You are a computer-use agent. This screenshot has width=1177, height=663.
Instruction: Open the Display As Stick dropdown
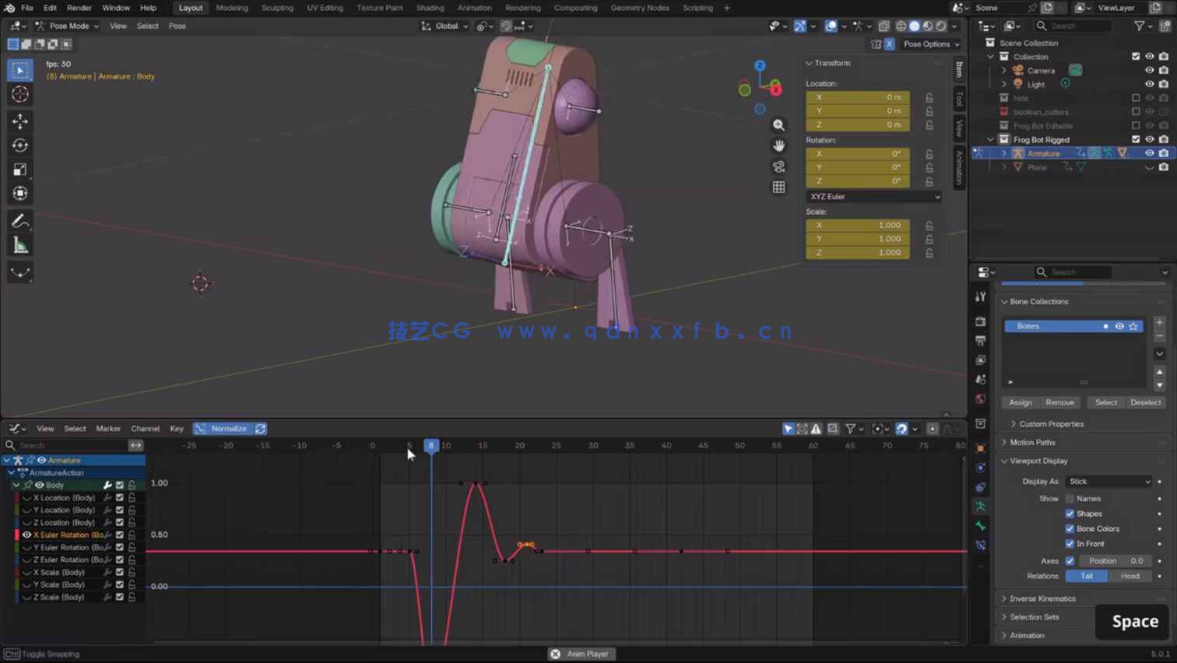pos(1108,481)
